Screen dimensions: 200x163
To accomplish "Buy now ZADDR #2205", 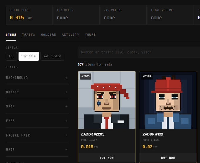I will click(107, 158).
